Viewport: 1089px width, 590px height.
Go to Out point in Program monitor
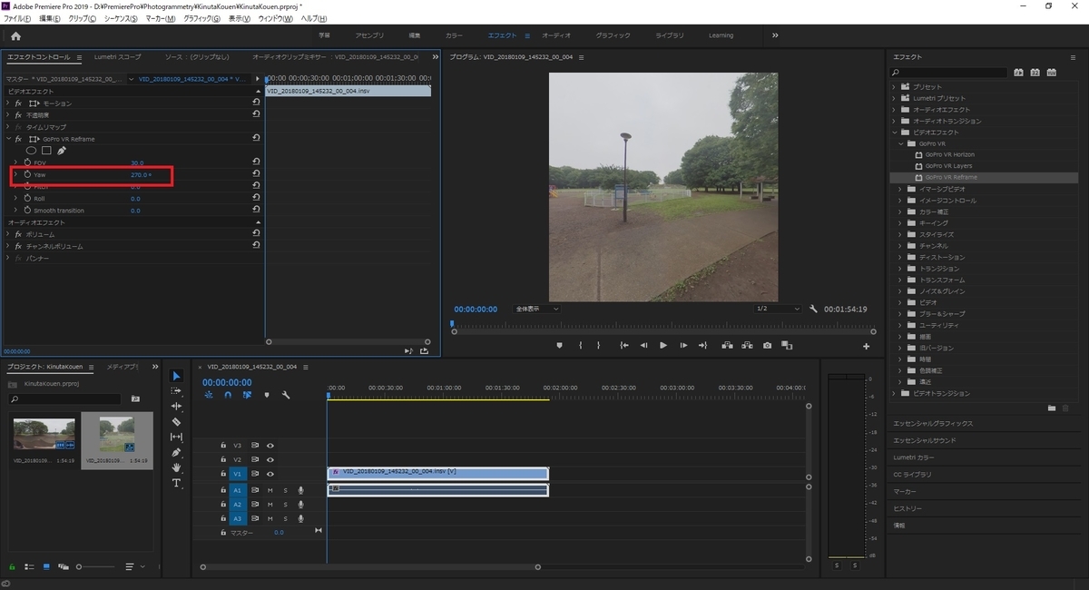click(x=702, y=345)
